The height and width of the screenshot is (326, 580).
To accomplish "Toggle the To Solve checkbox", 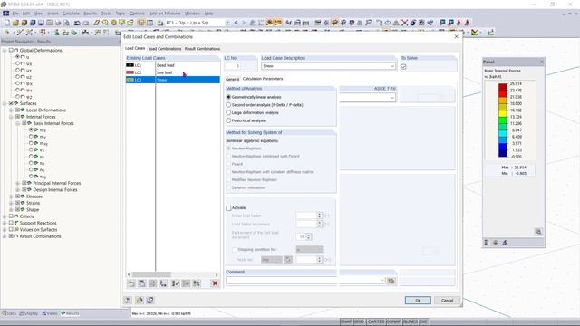I will 403,66.
